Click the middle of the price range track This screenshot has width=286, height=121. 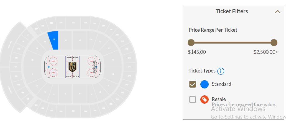pos(232,42)
